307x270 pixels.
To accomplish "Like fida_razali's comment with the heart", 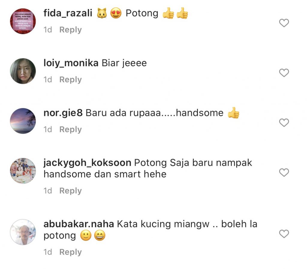I will pos(284,23).
